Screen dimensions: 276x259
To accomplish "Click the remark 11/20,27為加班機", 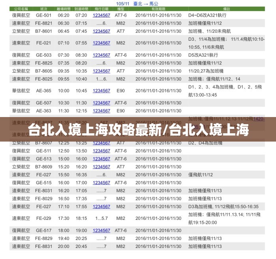I will [206, 71].
